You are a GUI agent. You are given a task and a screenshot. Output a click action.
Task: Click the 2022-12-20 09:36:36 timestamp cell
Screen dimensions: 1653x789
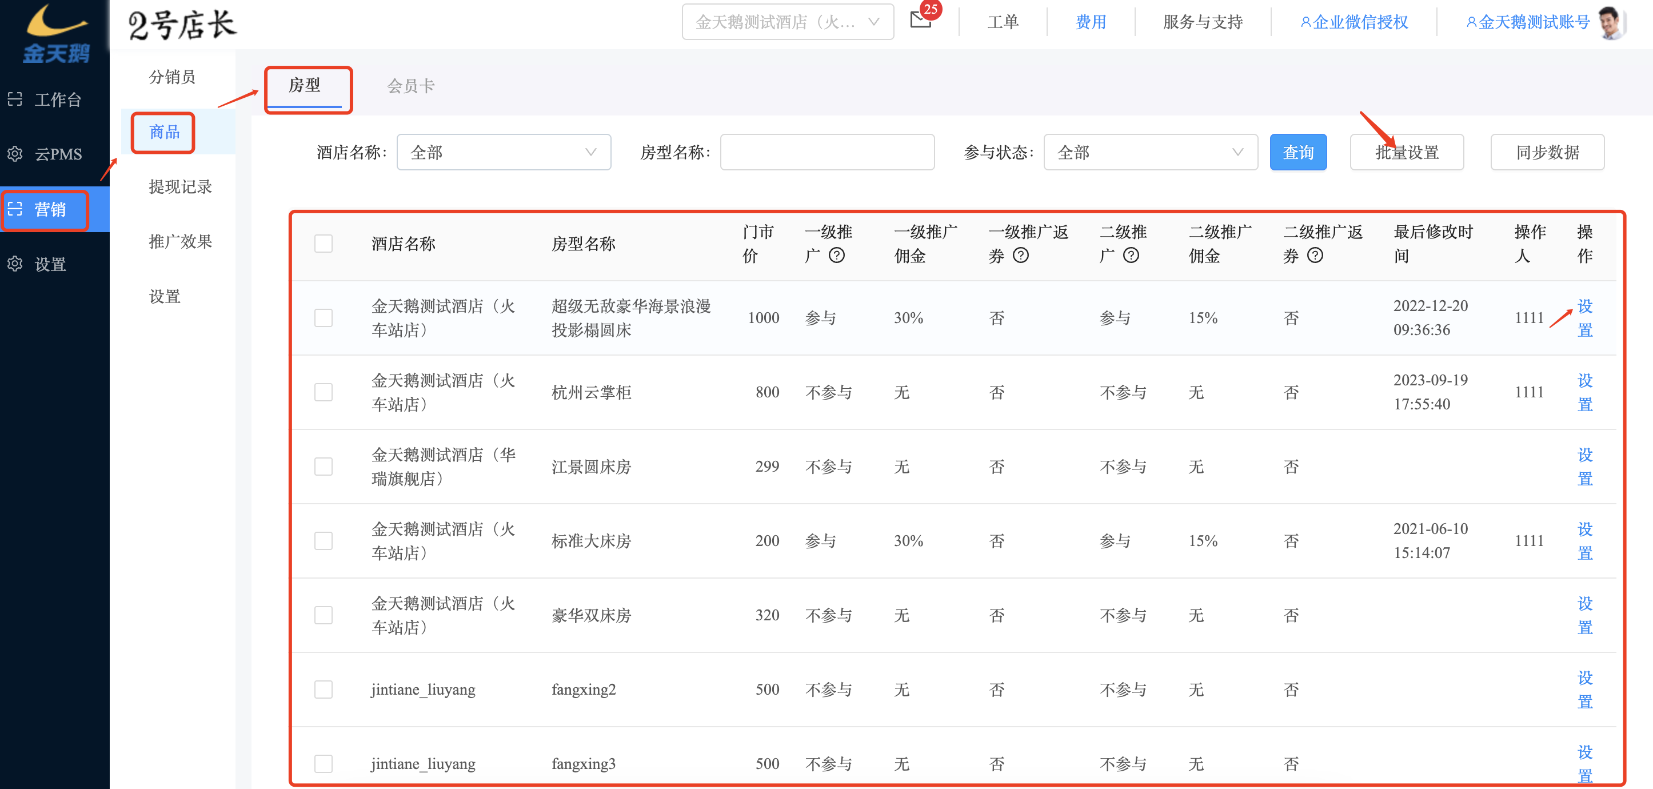pyautogui.click(x=1430, y=318)
